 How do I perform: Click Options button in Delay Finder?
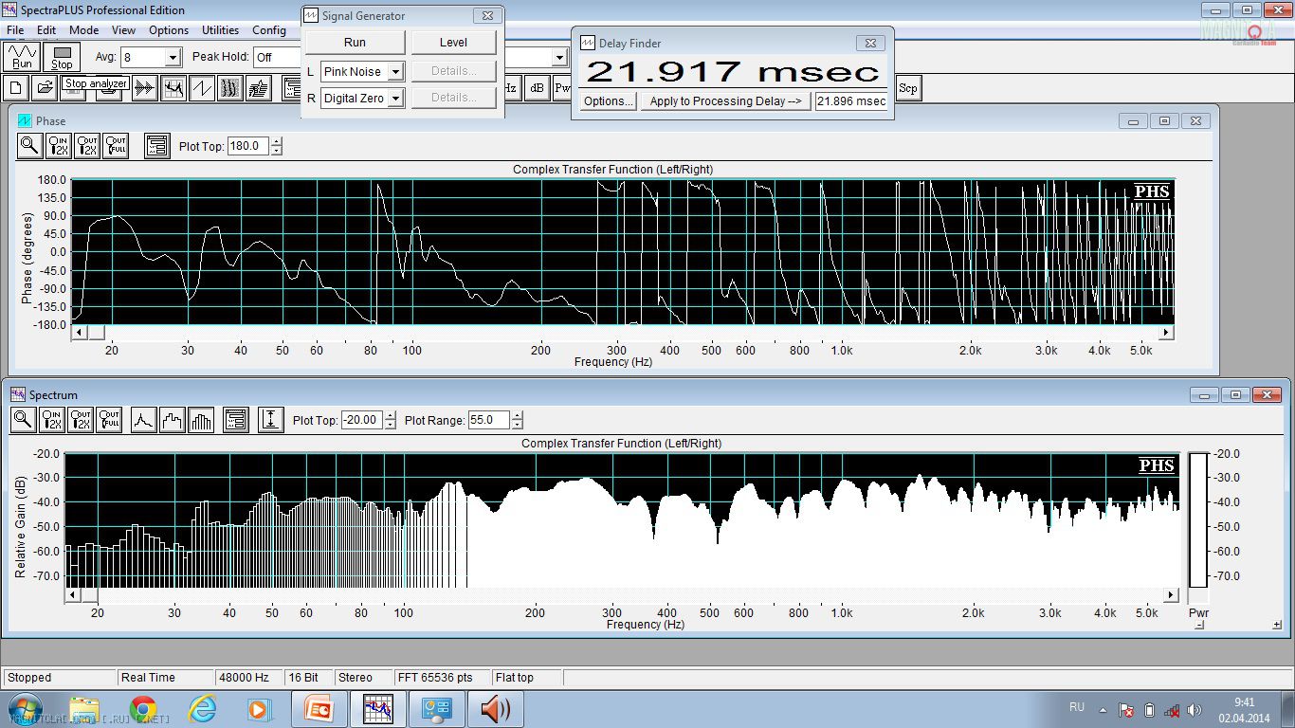click(x=608, y=101)
